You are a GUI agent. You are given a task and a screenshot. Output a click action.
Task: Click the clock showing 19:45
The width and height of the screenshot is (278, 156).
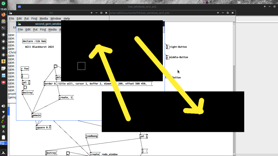[x=4, y=9]
